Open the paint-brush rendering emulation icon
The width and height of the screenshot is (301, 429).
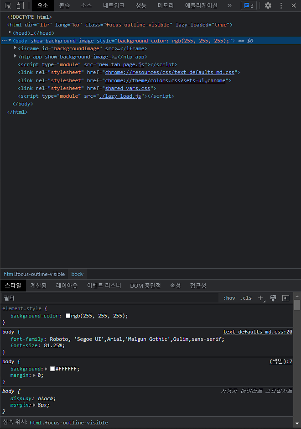pos(273,298)
